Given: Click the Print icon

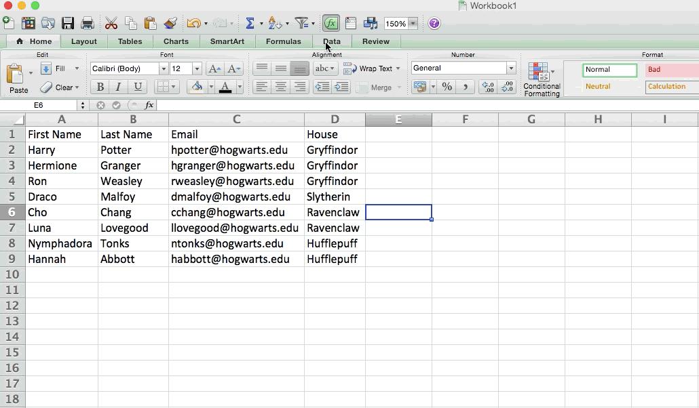Looking at the screenshot, I should [87, 22].
